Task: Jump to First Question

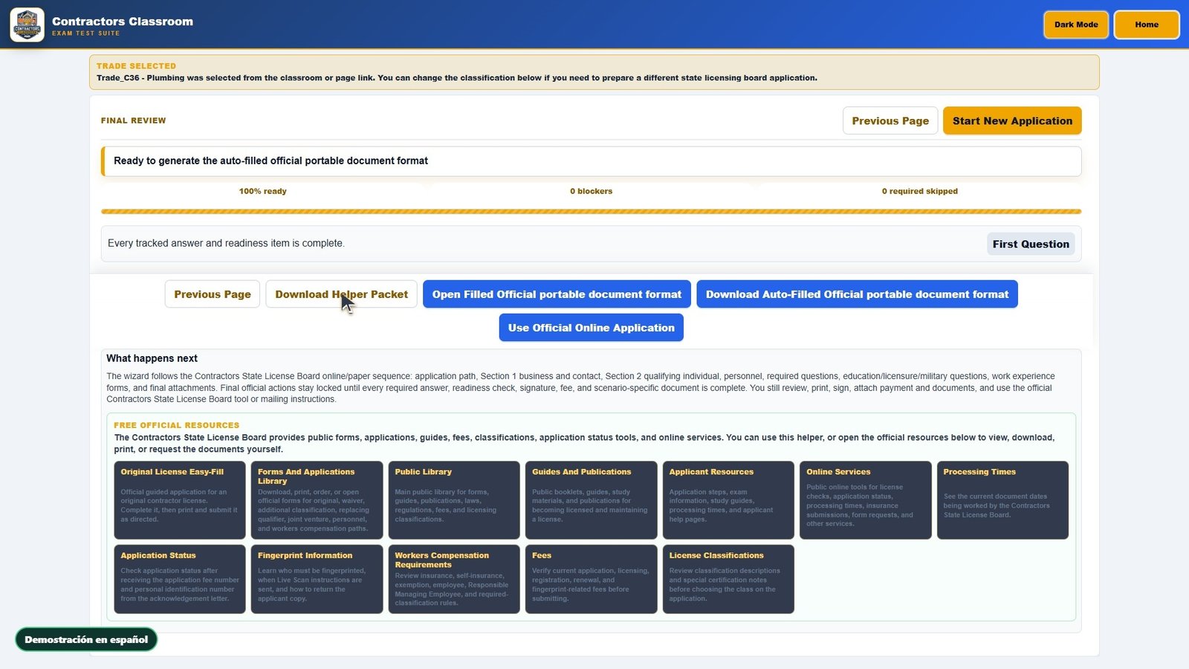Action: (x=1030, y=244)
